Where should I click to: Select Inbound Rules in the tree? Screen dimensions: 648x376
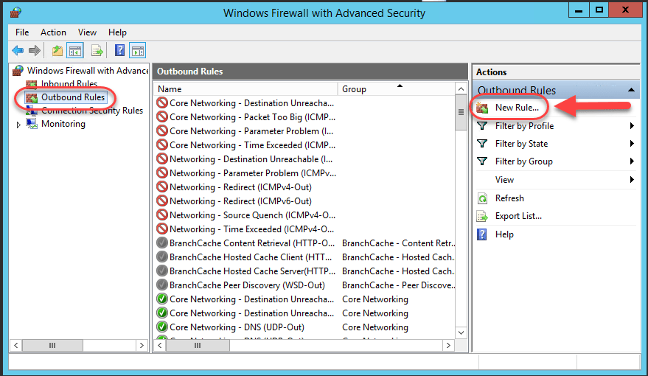[69, 84]
